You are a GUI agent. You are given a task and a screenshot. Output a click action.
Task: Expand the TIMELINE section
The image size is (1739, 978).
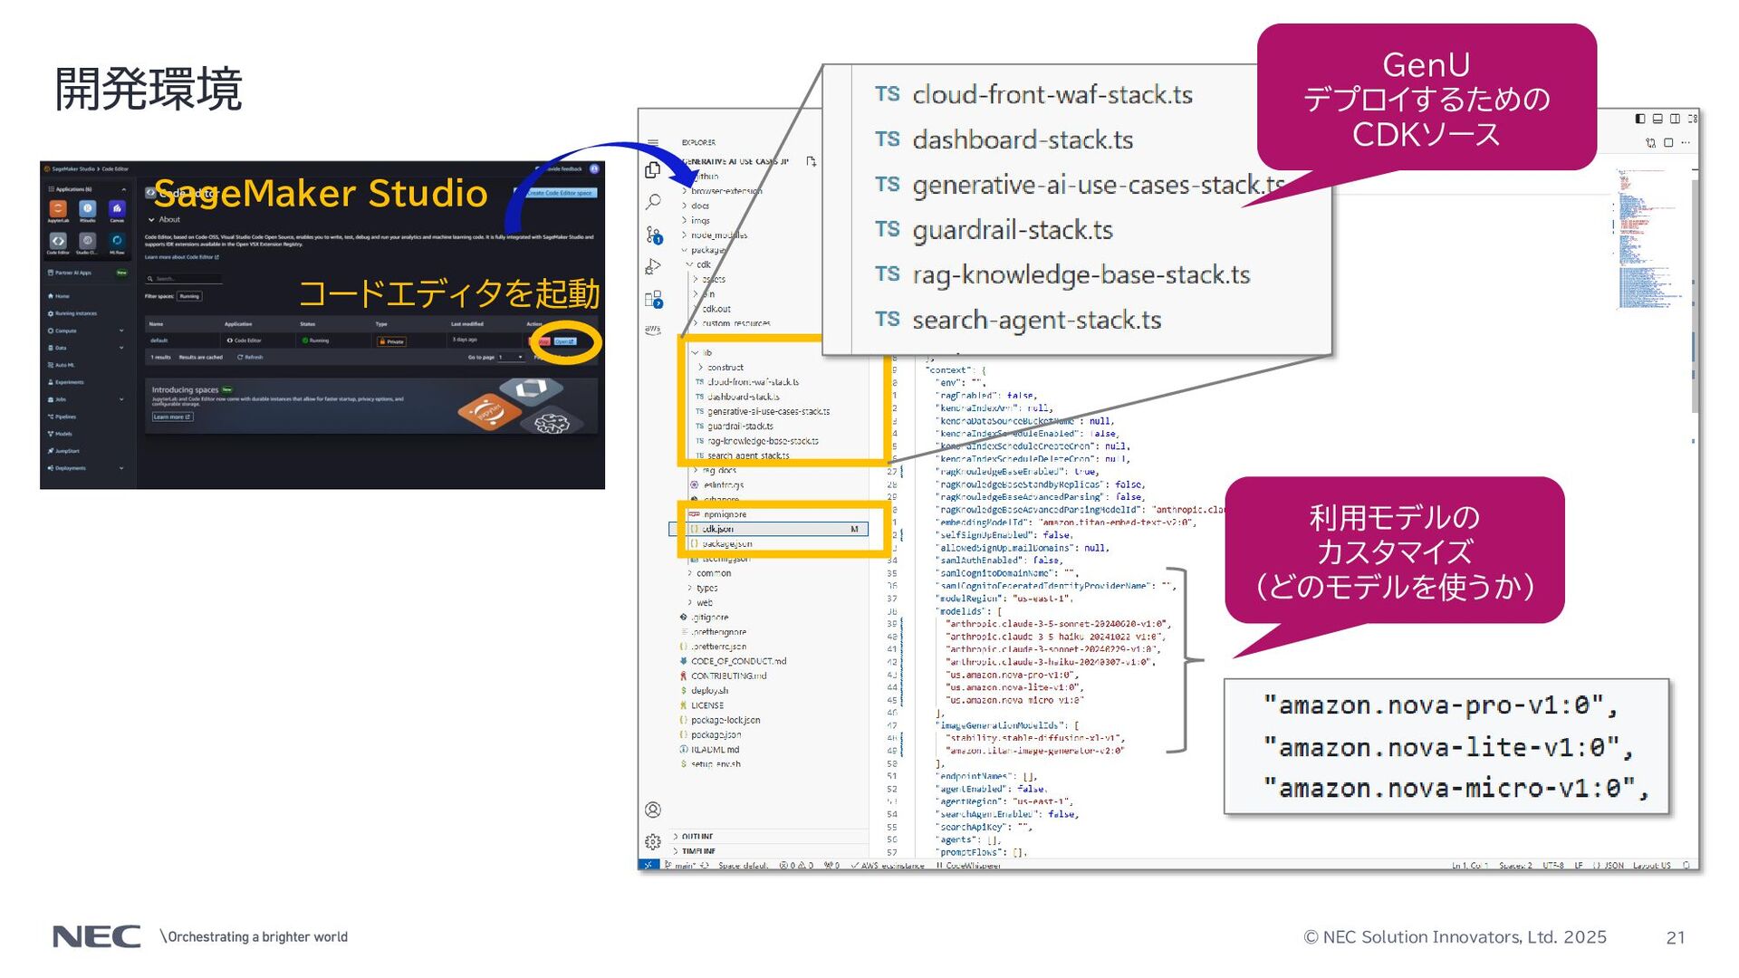click(x=695, y=851)
